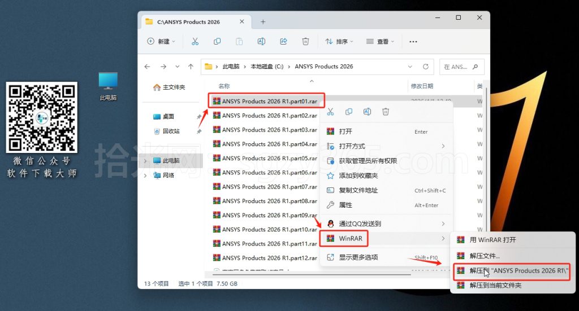Expand 网络 tree node
The width and height of the screenshot is (579, 311).
145,176
